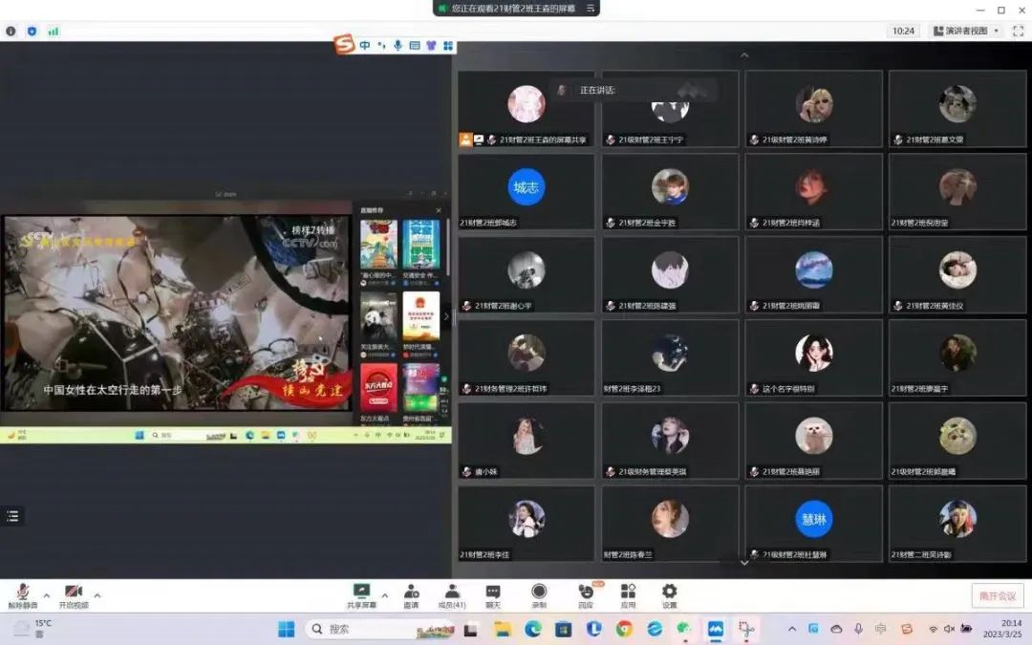The image size is (1032, 645).
Task: Enter full screen mode icon at top right
Action: point(1018,31)
